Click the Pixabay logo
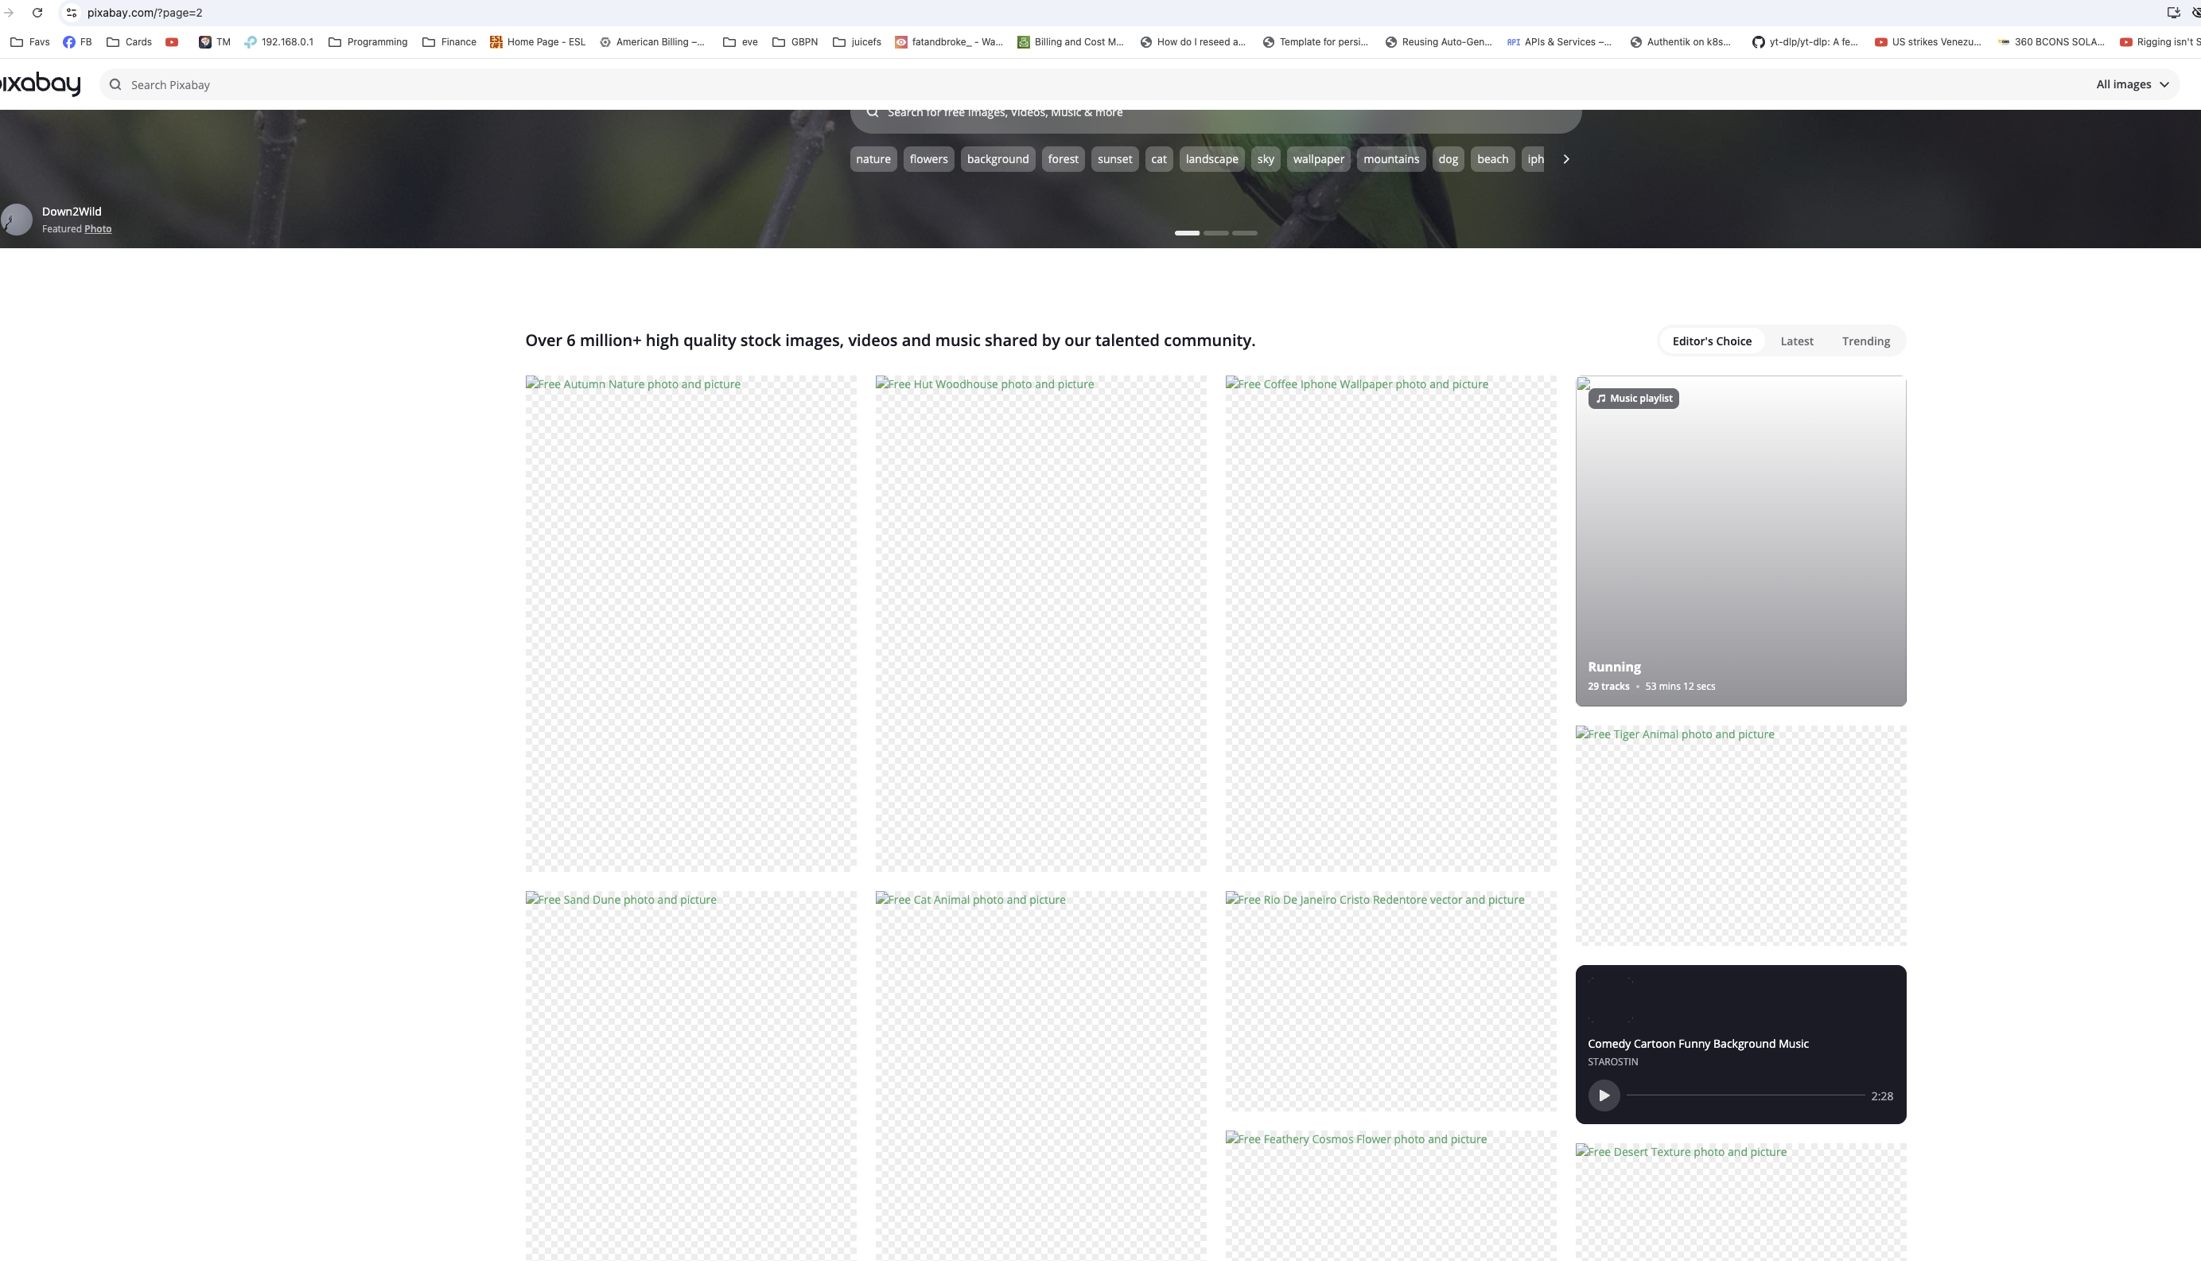The image size is (2201, 1261). pyautogui.click(x=40, y=84)
